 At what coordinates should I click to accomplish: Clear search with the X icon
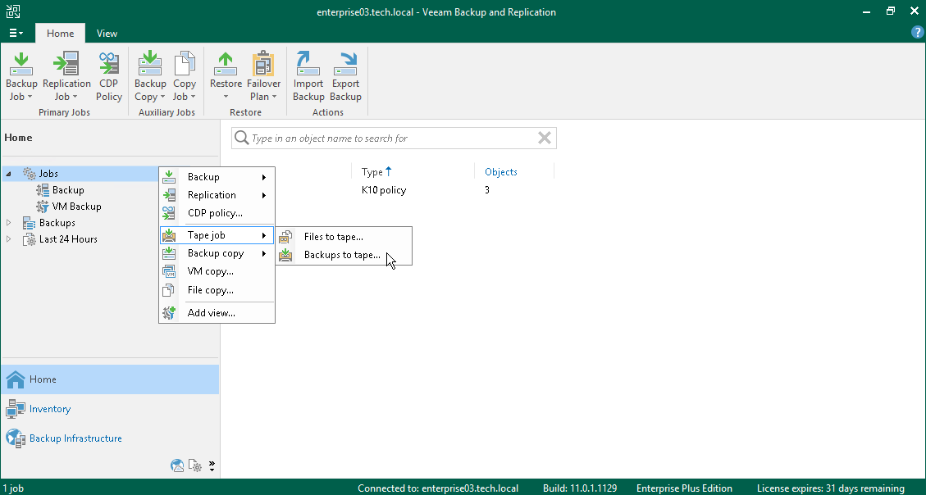tap(545, 138)
